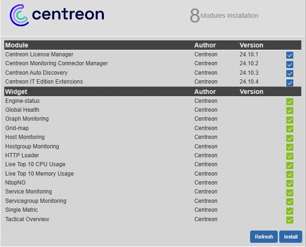The image size is (306, 247).
Task: Click the Centreon logo
Action: (x=57, y=15)
